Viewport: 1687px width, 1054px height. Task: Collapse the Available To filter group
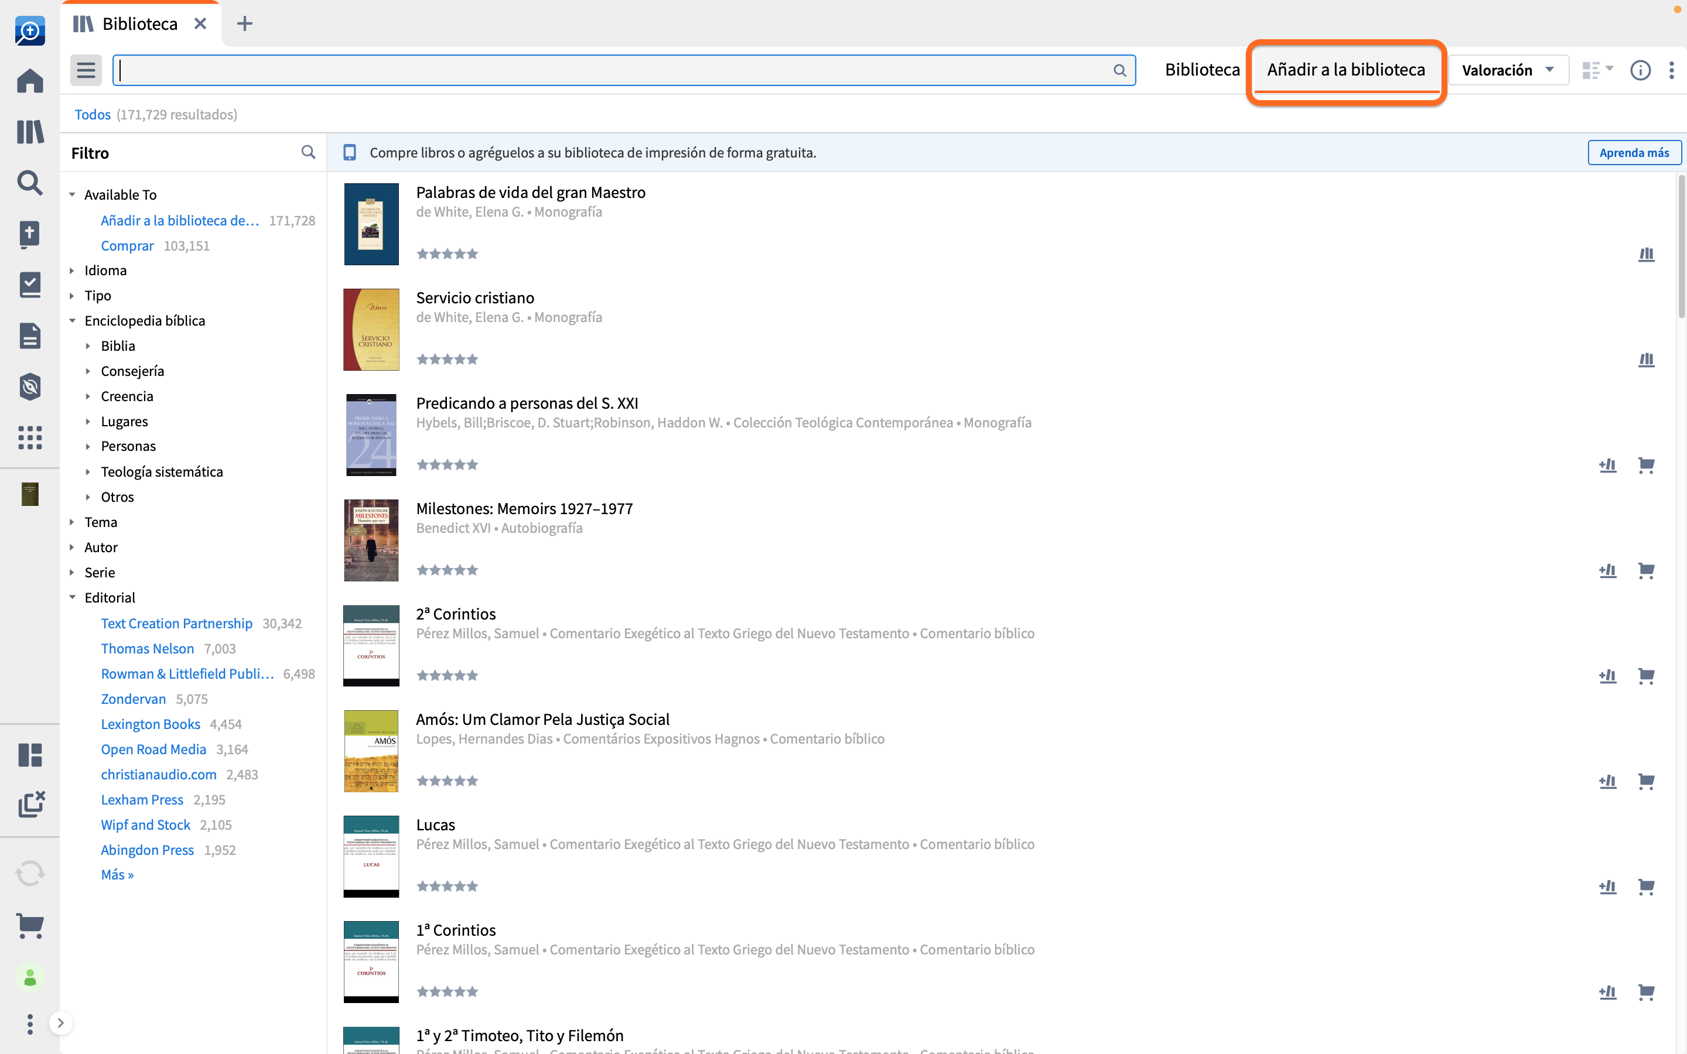tap(72, 194)
